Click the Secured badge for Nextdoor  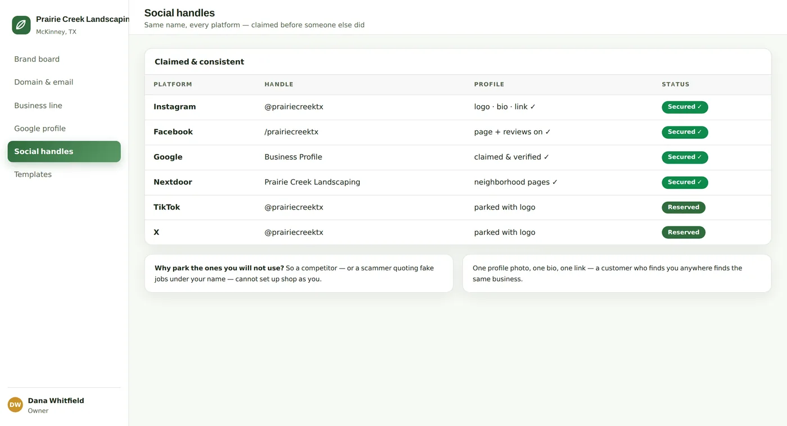pyautogui.click(x=685, y=182)
